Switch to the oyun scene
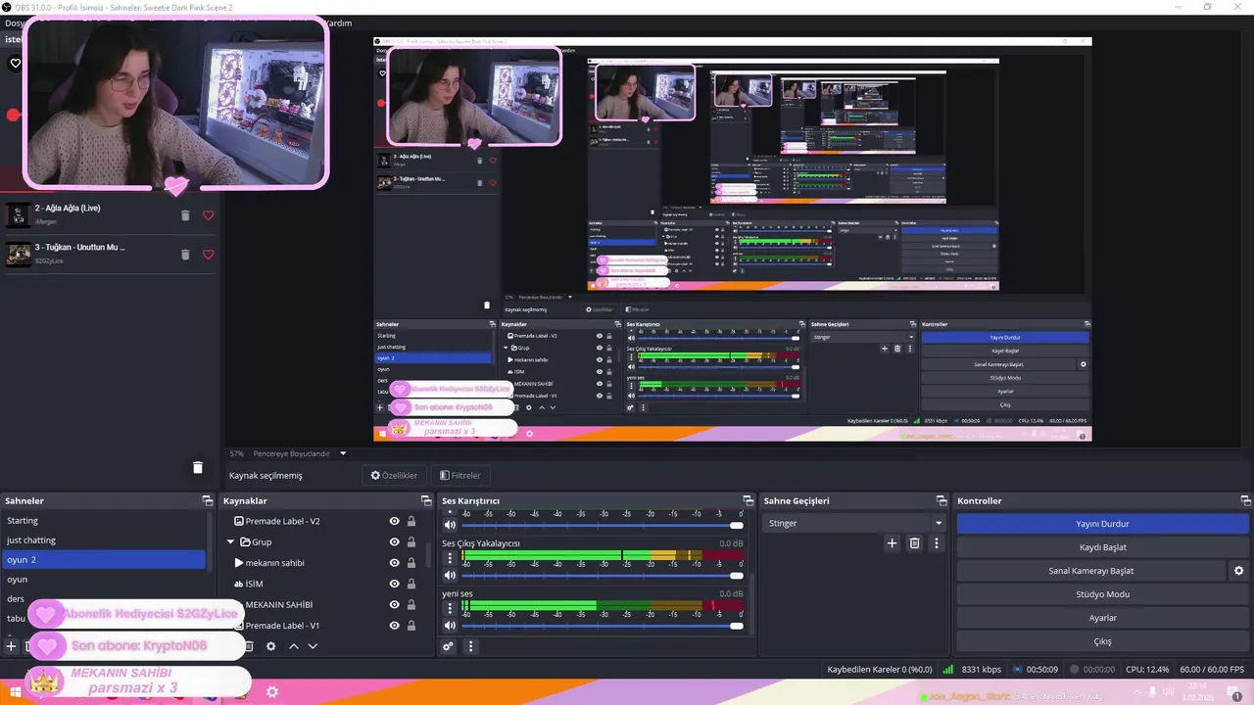Image resolution: width=1254 pixels, height=705 pixels. pos(104,580)
